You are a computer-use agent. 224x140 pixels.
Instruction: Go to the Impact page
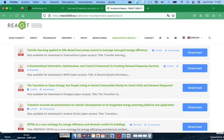34,38
